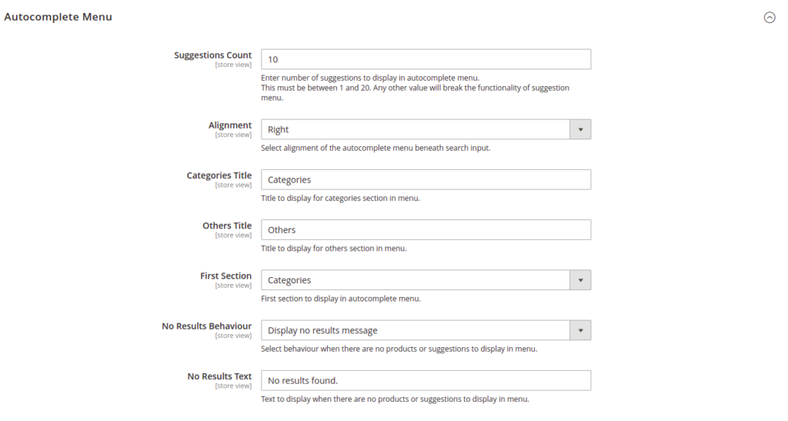Collapse the Autocomplete Menu section chevron icon
This screenshot has width=788, height=421.
(770, 18)
